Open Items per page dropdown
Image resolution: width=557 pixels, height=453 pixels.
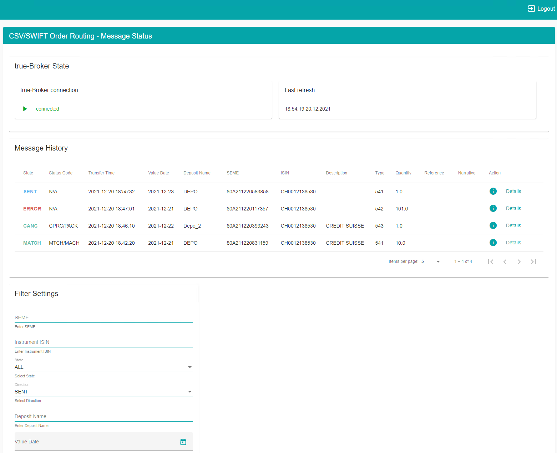click(431, 262)
